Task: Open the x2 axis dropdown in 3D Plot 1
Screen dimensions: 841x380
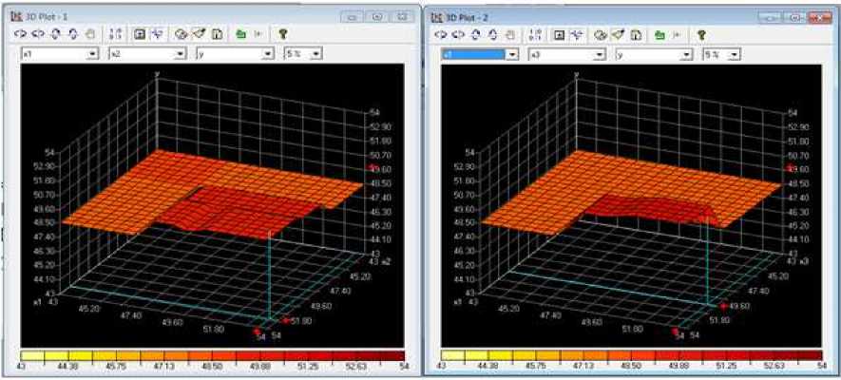Action: (181, 55)
